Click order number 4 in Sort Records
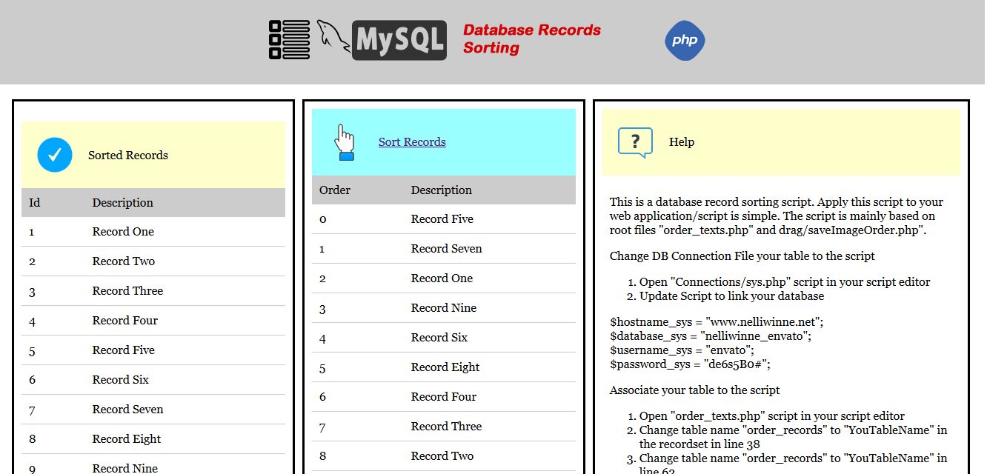This screenshot has height=474, width=987. [322, 338]
